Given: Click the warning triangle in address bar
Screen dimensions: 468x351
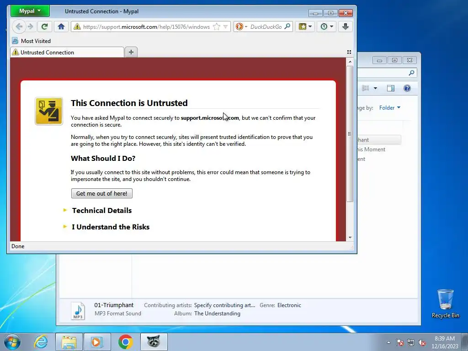Looking at the screenshot, I should pyautogui.click(x=77, y=27).
